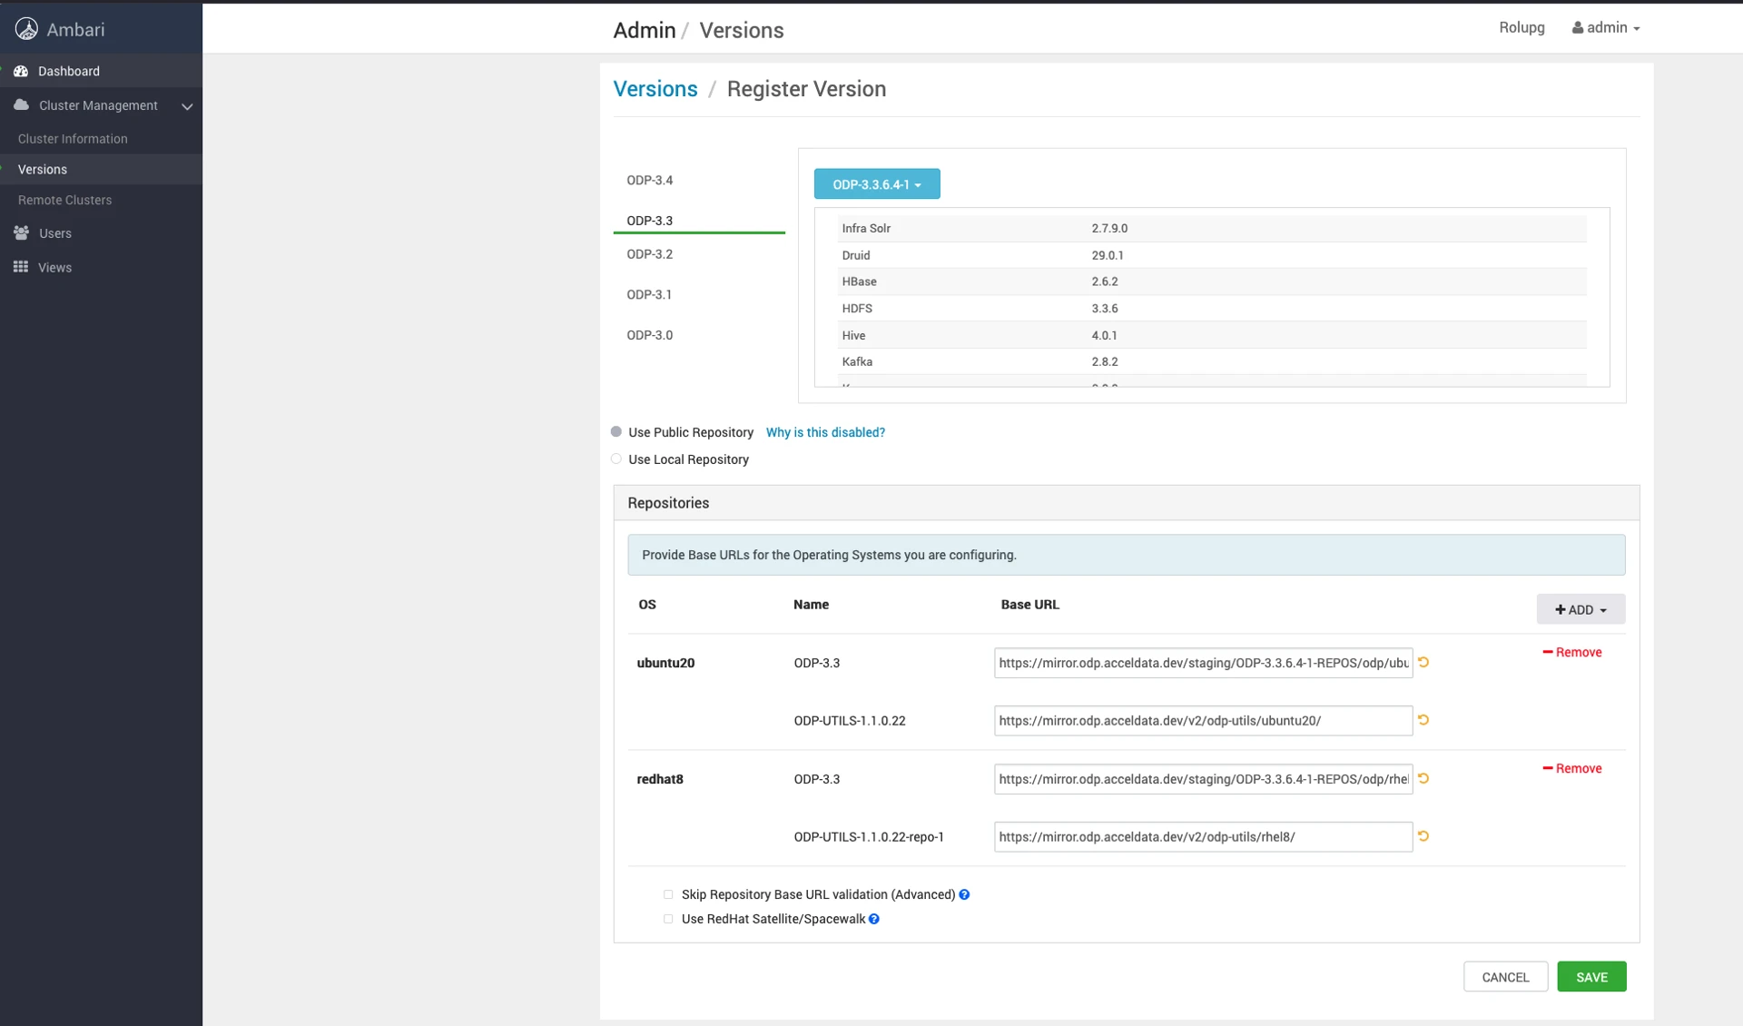
Task: Click the ubuntu20 ODP-3.3 base URL field
Action: 1203,663
